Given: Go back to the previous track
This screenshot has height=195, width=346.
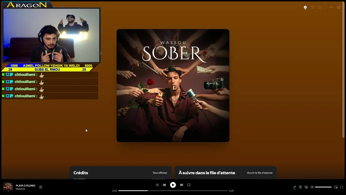Looking at the screenshot, I should pyautogui.click(x=164, y=185).
